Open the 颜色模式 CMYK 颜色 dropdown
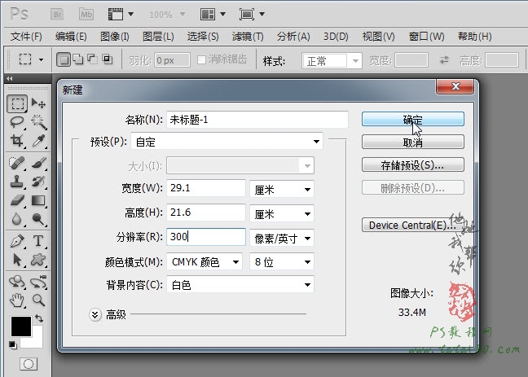Viewport: 528px width, 377px height. click(x=205, y=262)
